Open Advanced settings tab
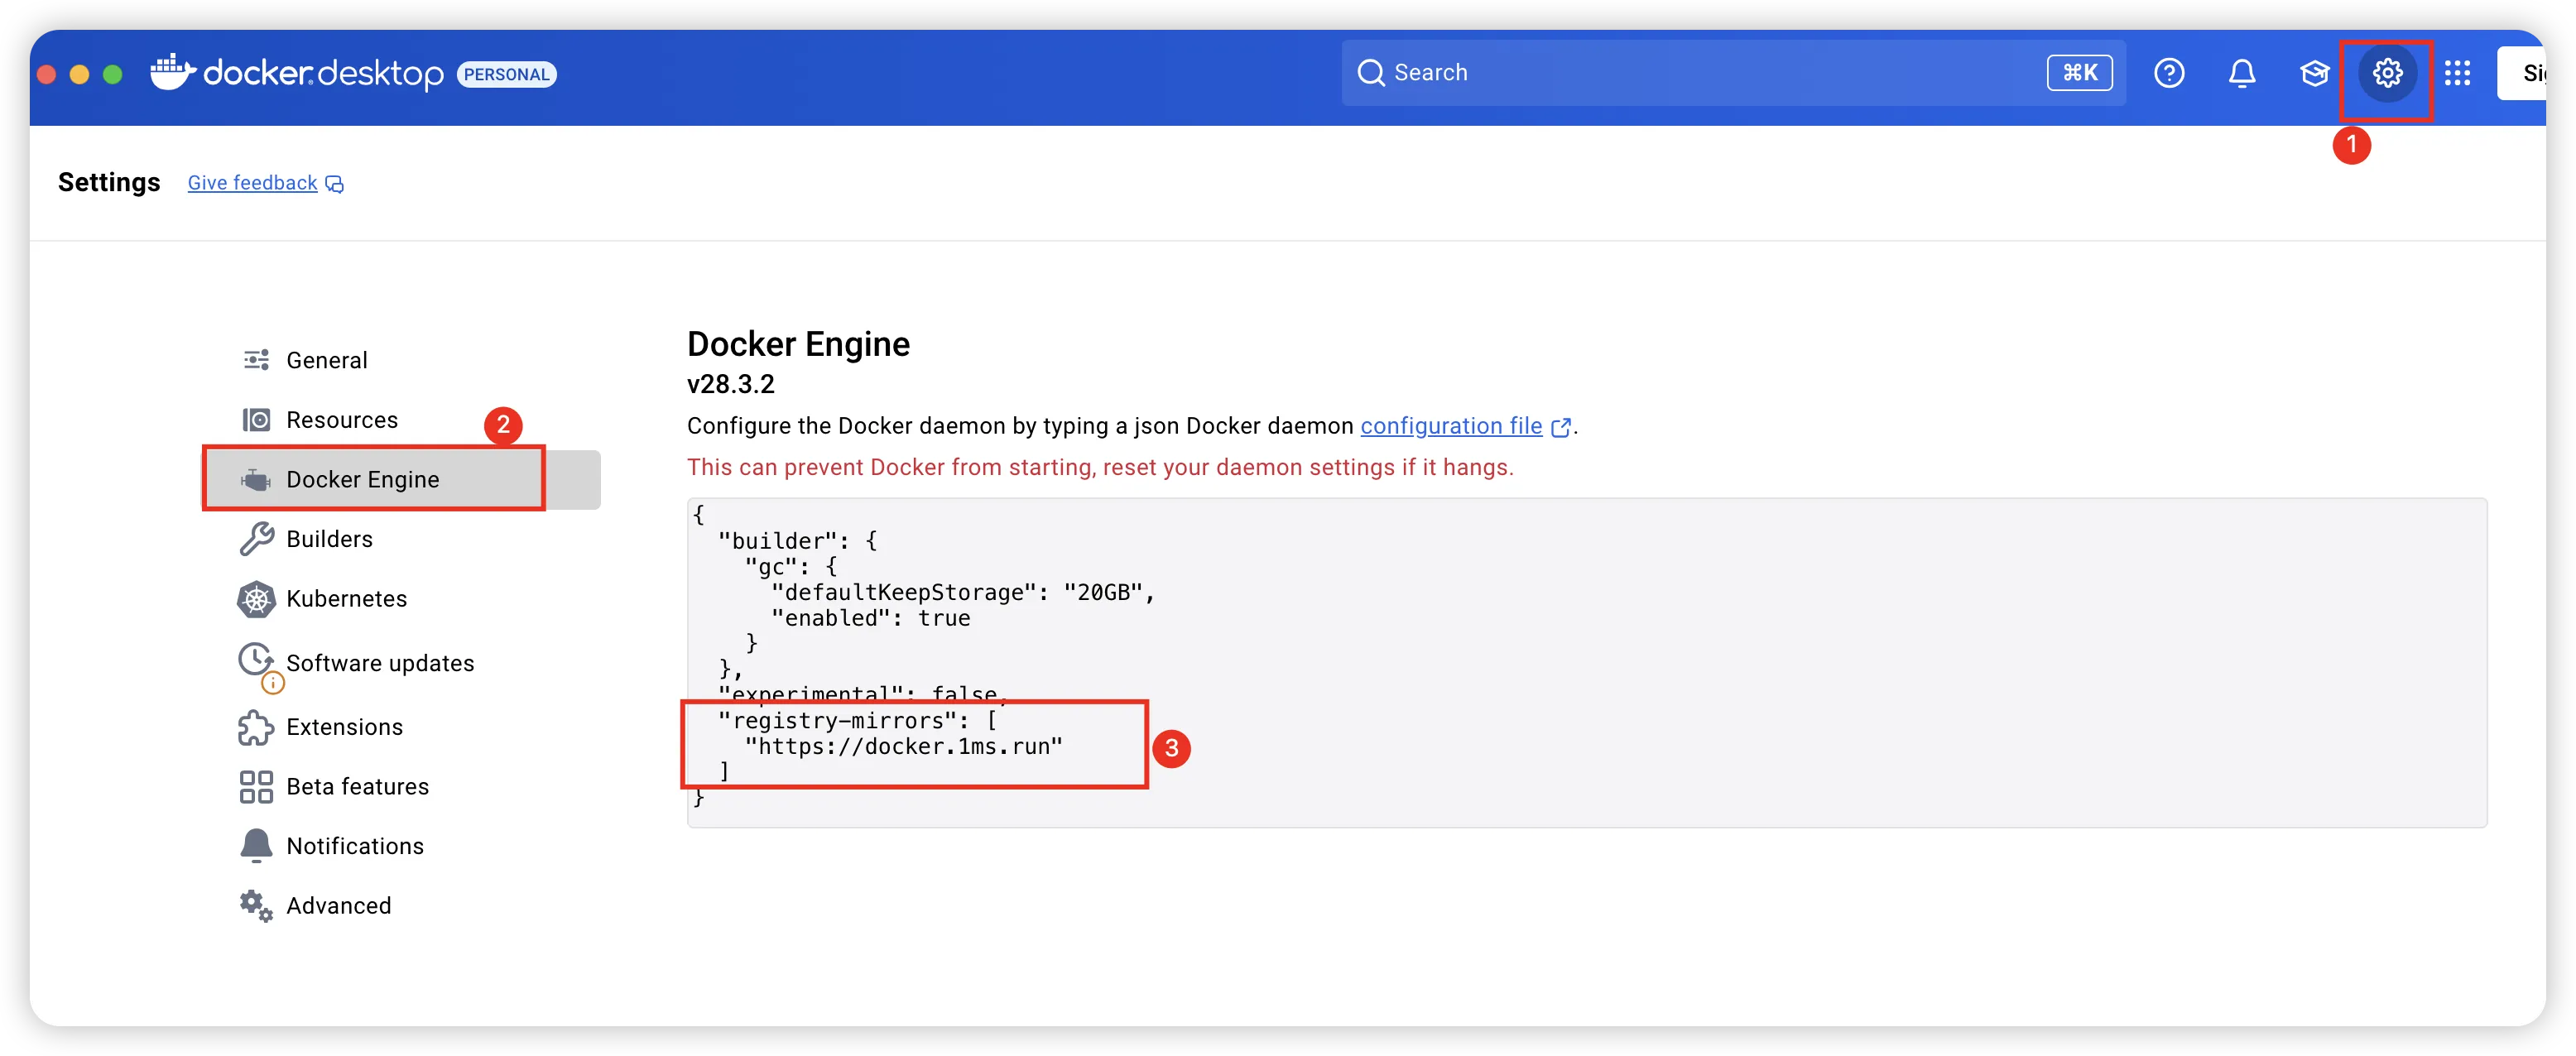 pyautogui.click(x=402, y=906)
